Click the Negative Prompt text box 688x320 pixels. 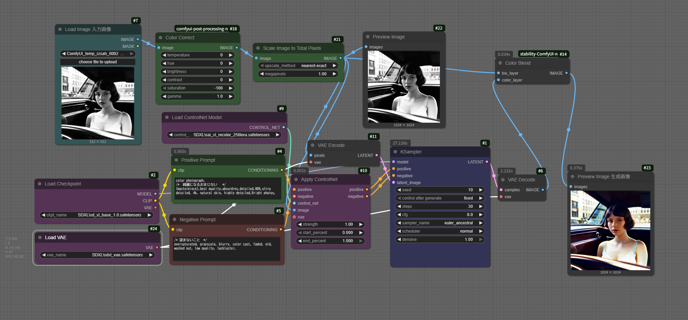[x=227, y=248]
